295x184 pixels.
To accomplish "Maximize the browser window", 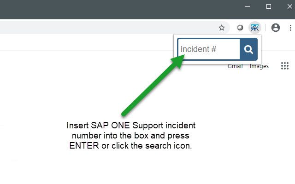I will pos(269,6).
